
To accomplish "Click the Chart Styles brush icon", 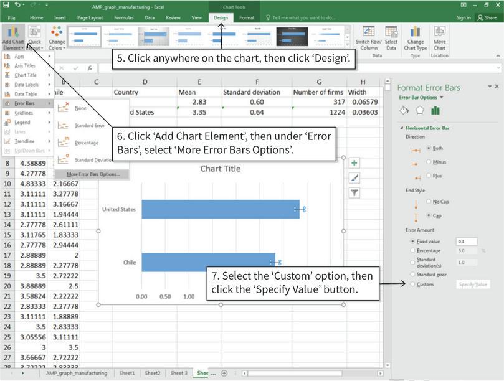I will click(x=354, y=178).
